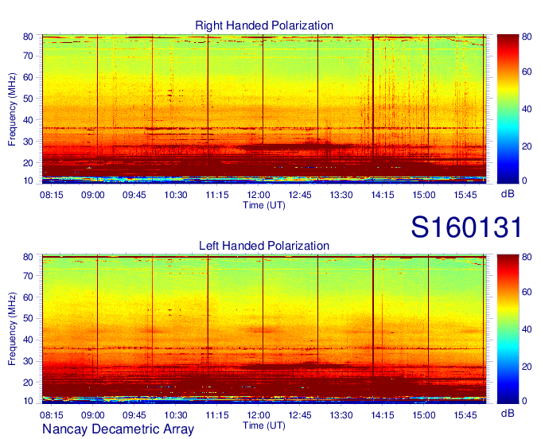Click the 12:00 time tick under Left Handed plot
Image resolution: width=541 pixels, height=439 pixels.
pos(259,415)
